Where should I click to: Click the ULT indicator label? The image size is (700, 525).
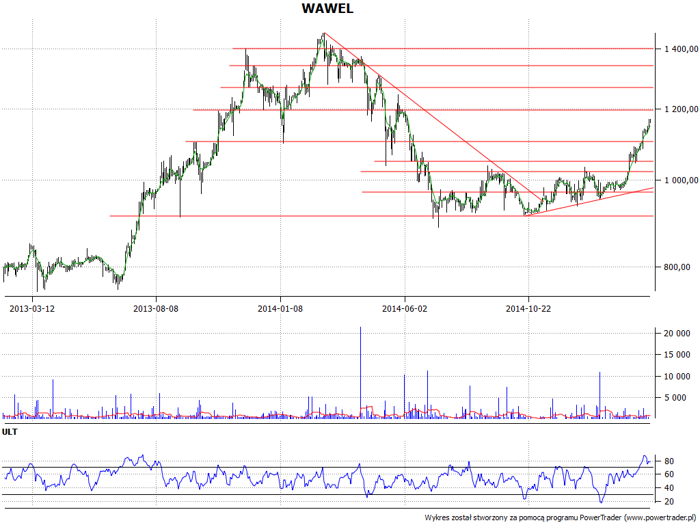[x=10, y=432]
